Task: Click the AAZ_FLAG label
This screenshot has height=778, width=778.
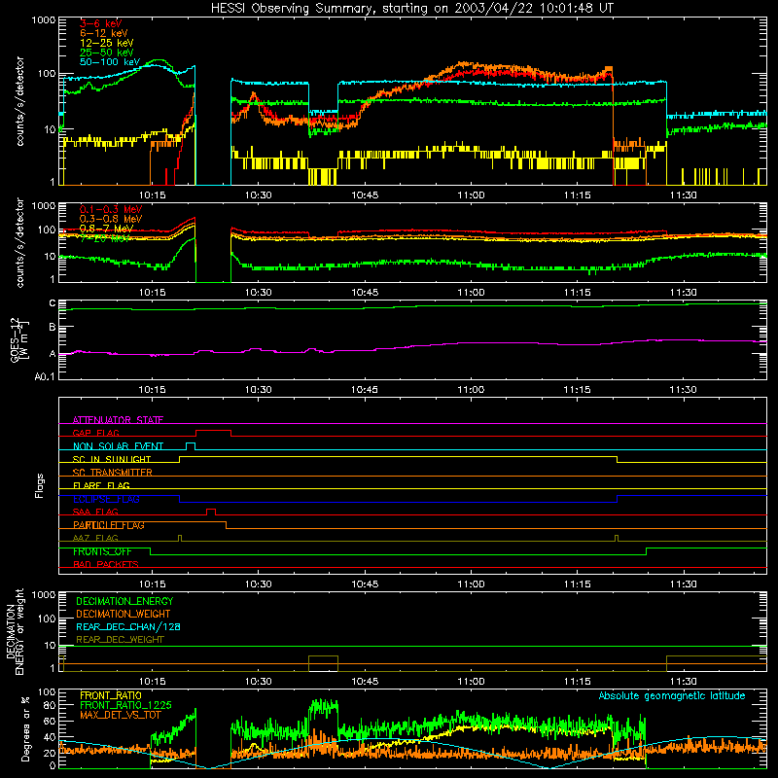Action: click(x=95, y=538)
